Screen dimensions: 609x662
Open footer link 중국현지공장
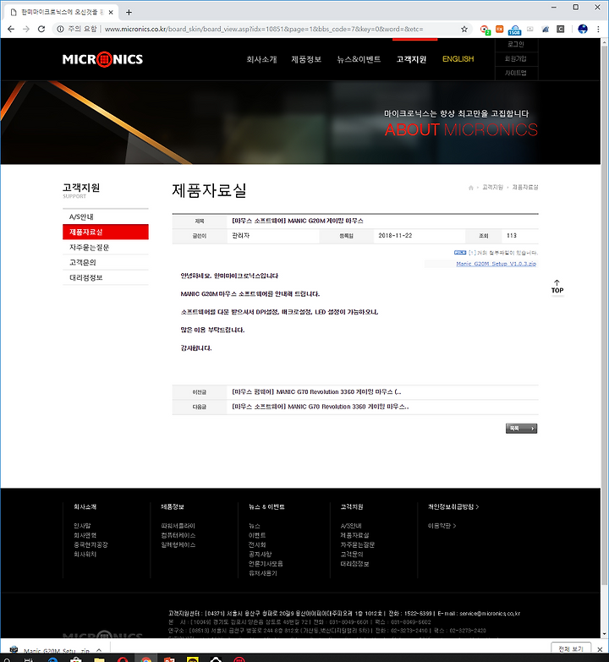pyautogui.click(x=91, y=545)
